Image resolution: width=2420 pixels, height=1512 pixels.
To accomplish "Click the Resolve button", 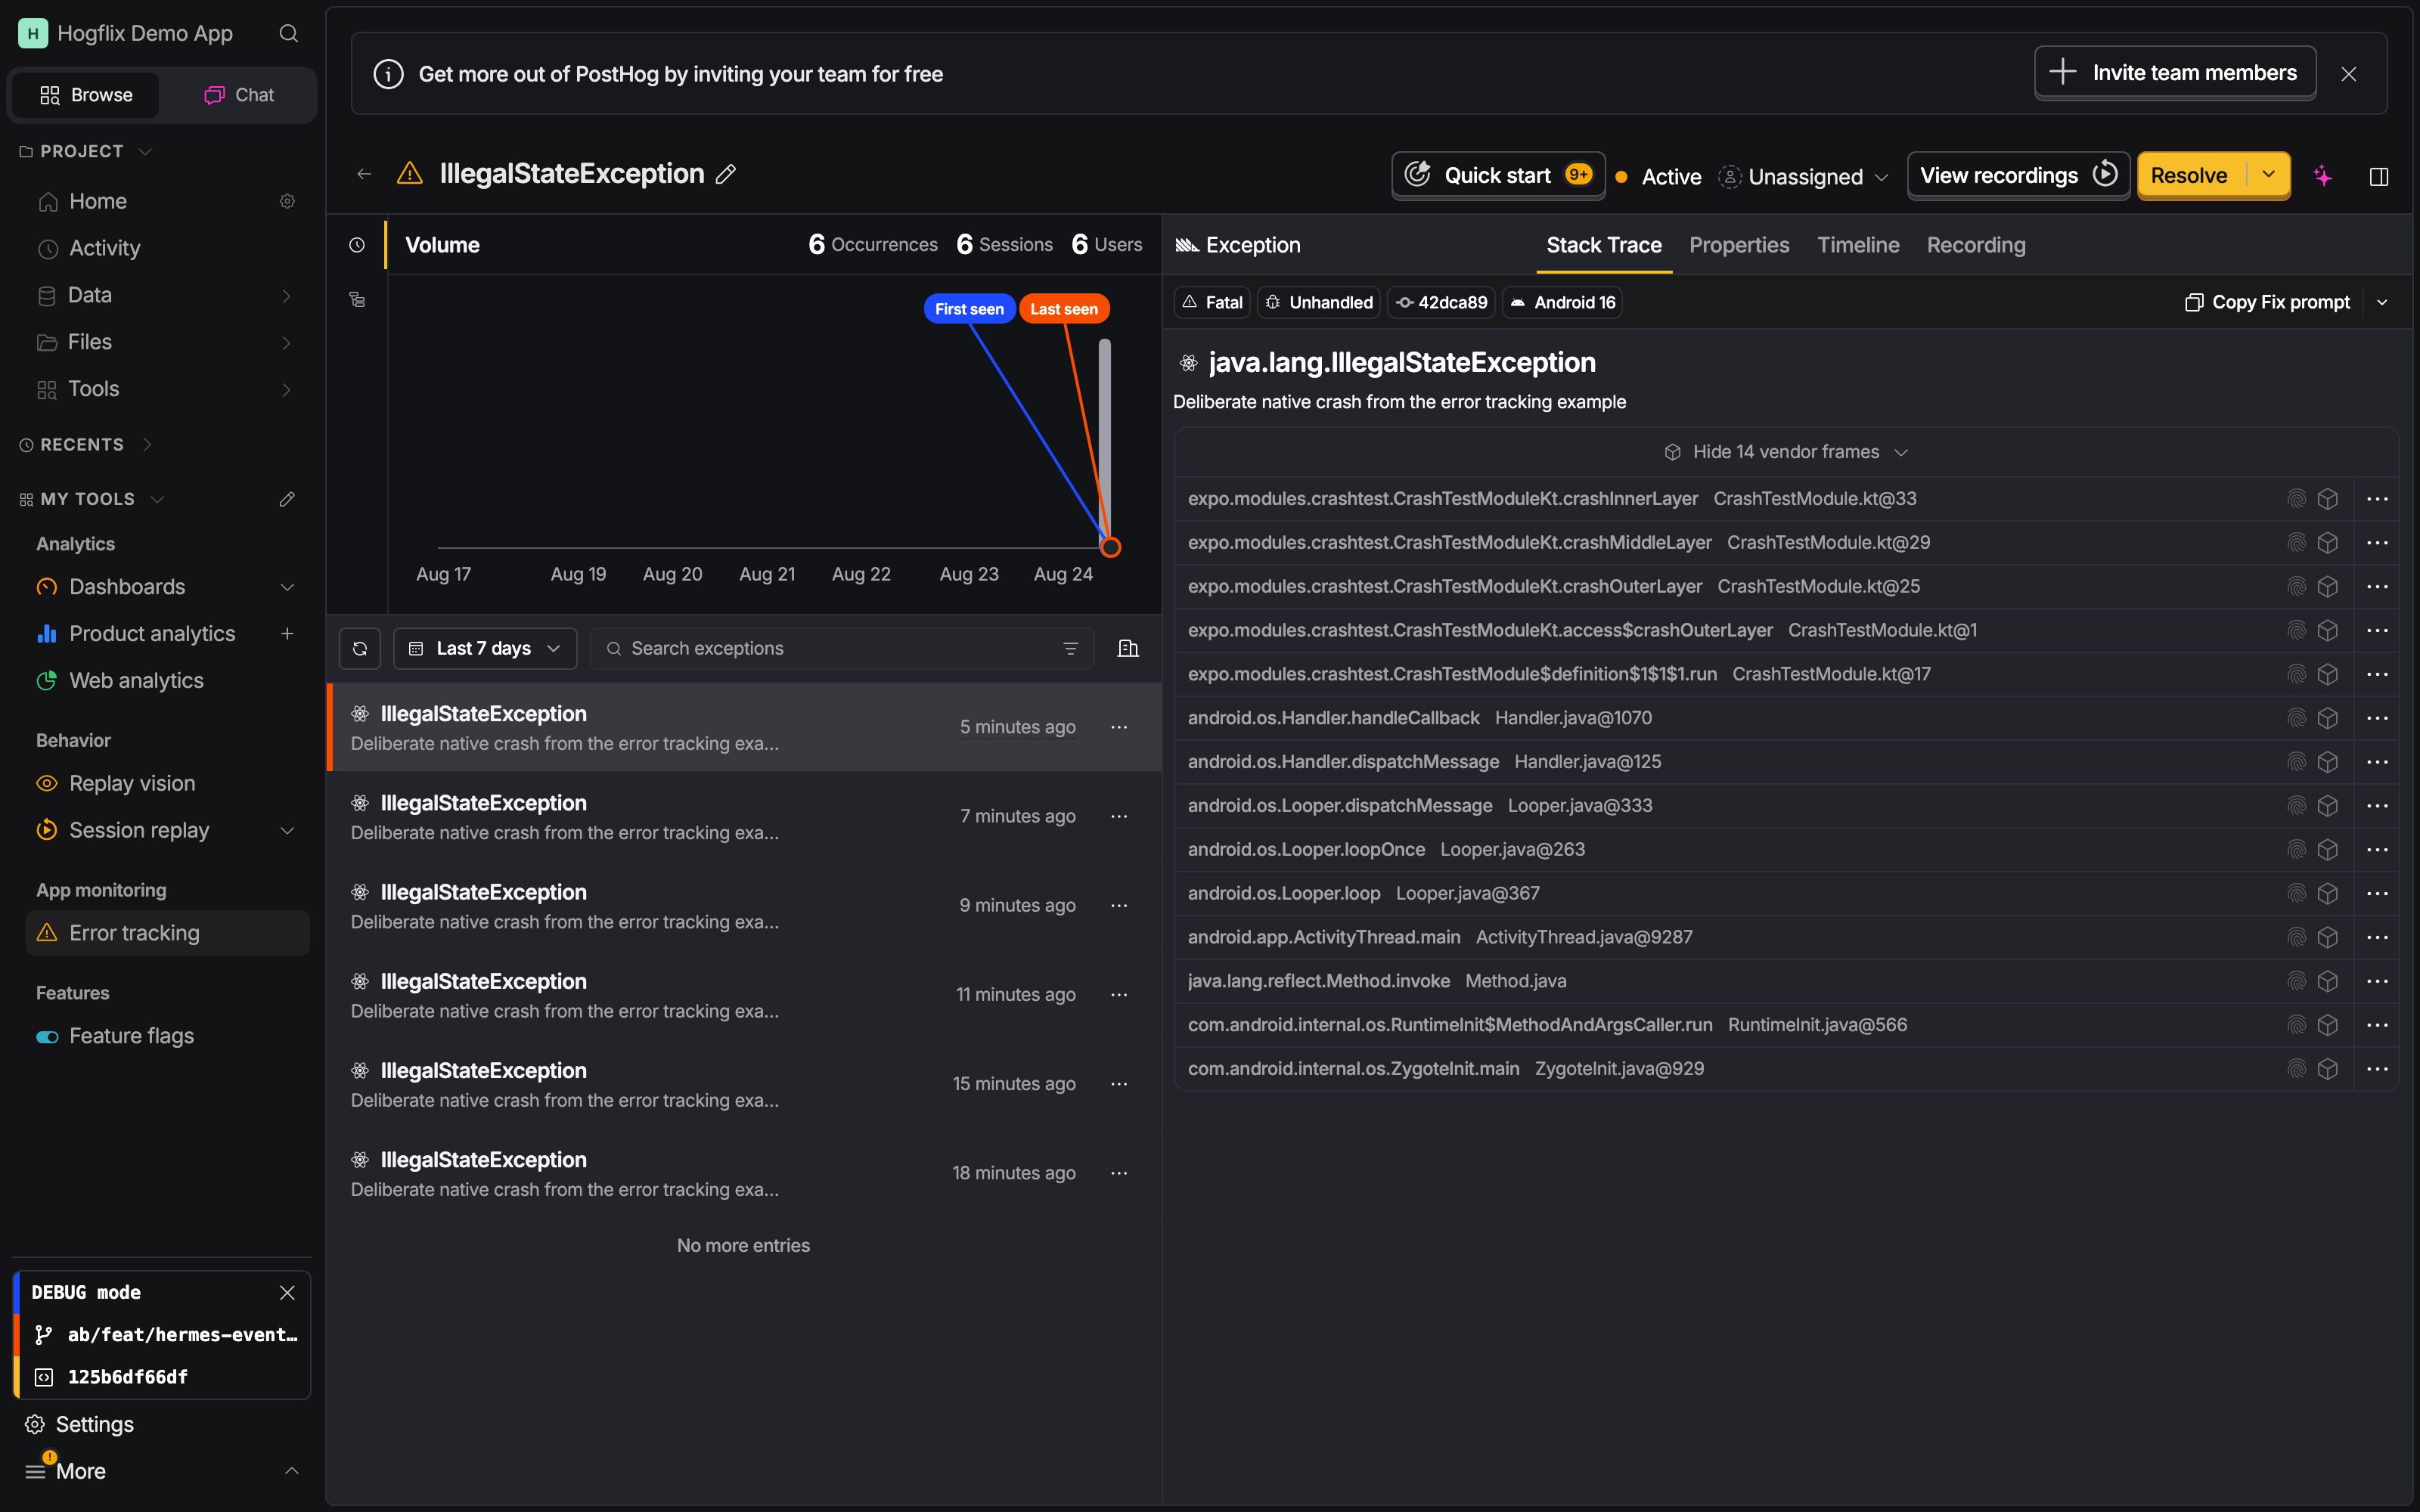I will (2191, 175).
